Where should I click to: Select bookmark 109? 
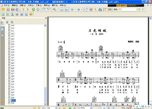point(13,26)
